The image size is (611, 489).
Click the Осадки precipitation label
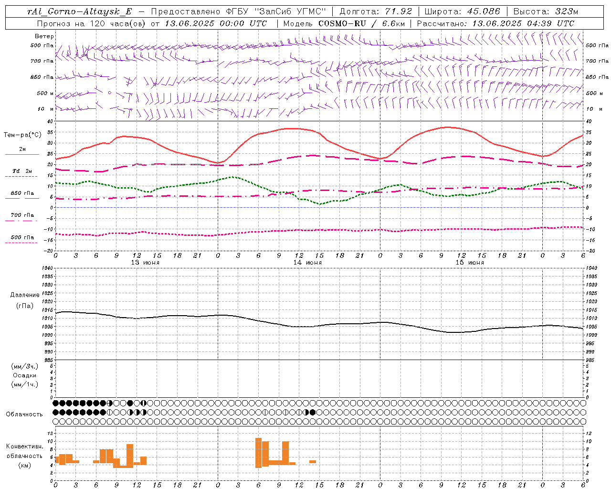[25, 375]
